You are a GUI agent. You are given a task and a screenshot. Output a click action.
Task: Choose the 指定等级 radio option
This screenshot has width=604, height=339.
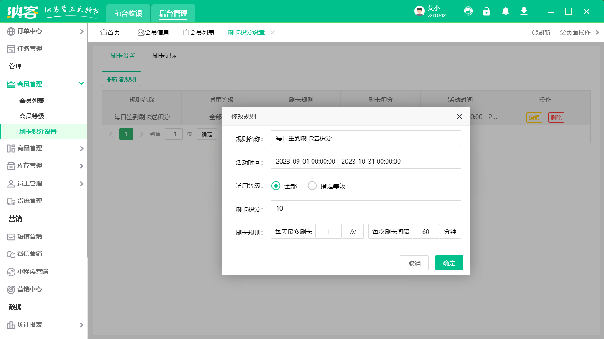(x=312, y=186)
